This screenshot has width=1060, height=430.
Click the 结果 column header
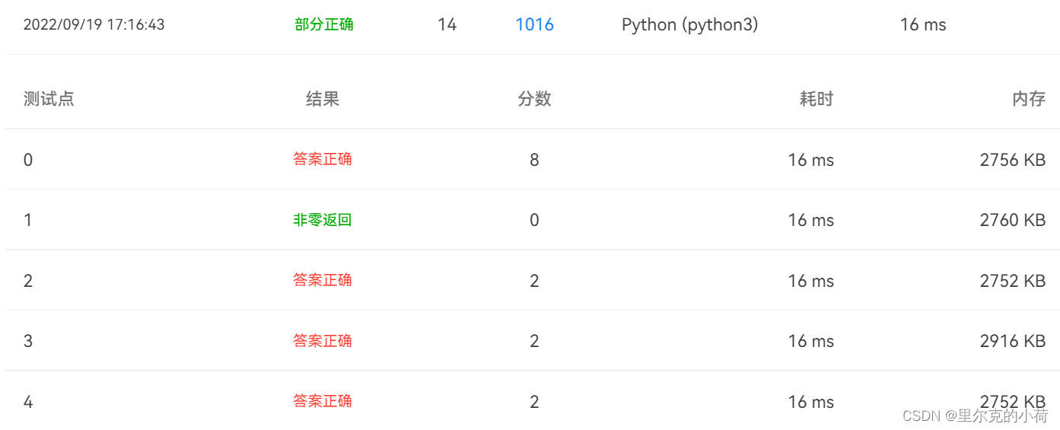[x=323, y=99]
